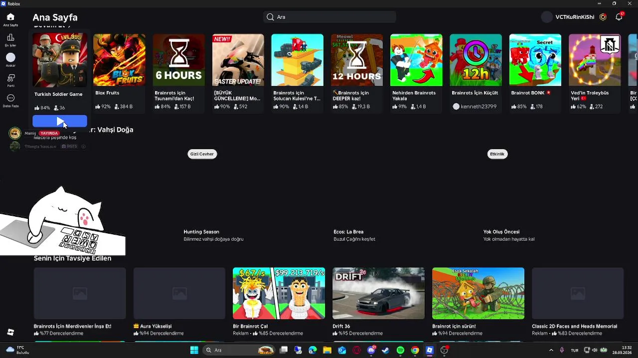Open Task View on the taskbar
The image size is (638, 358).
[x=284, y=350]
